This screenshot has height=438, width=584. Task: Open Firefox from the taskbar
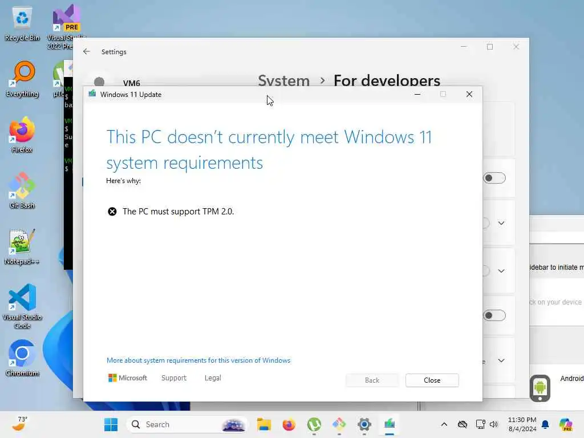pyautogui.click(x=289, y=424)
